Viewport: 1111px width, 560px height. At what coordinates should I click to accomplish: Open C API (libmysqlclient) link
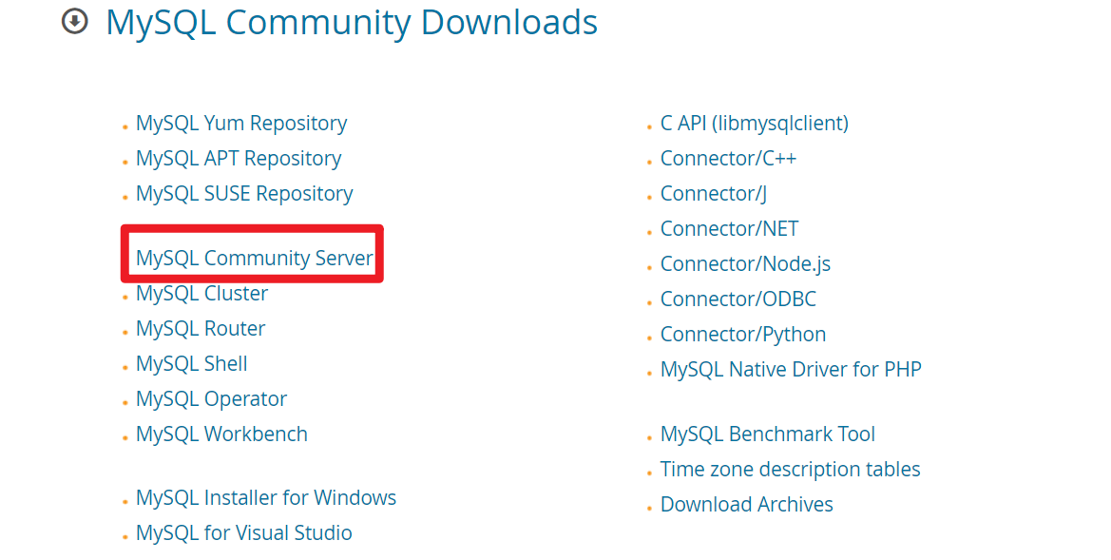(x=755, y=124)
